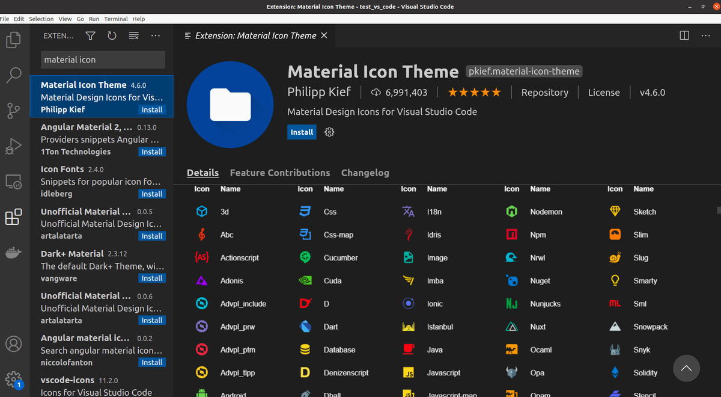The height and width of the screenshot is (397, 721).
Task: Install Material Icon Theme from sidebar list
Action: tap(152, 109)
